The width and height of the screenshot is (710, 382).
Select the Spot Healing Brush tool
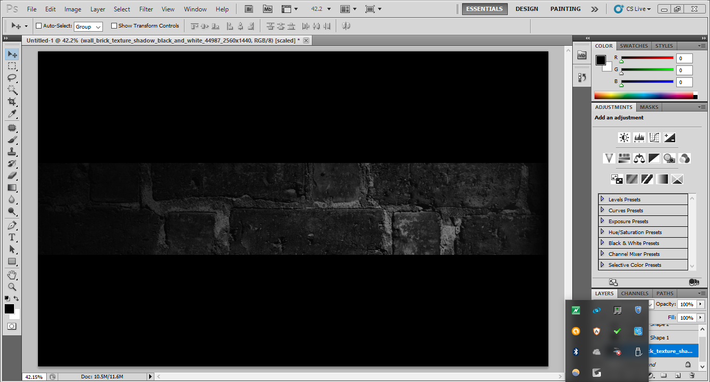click(x=12, y=128)
